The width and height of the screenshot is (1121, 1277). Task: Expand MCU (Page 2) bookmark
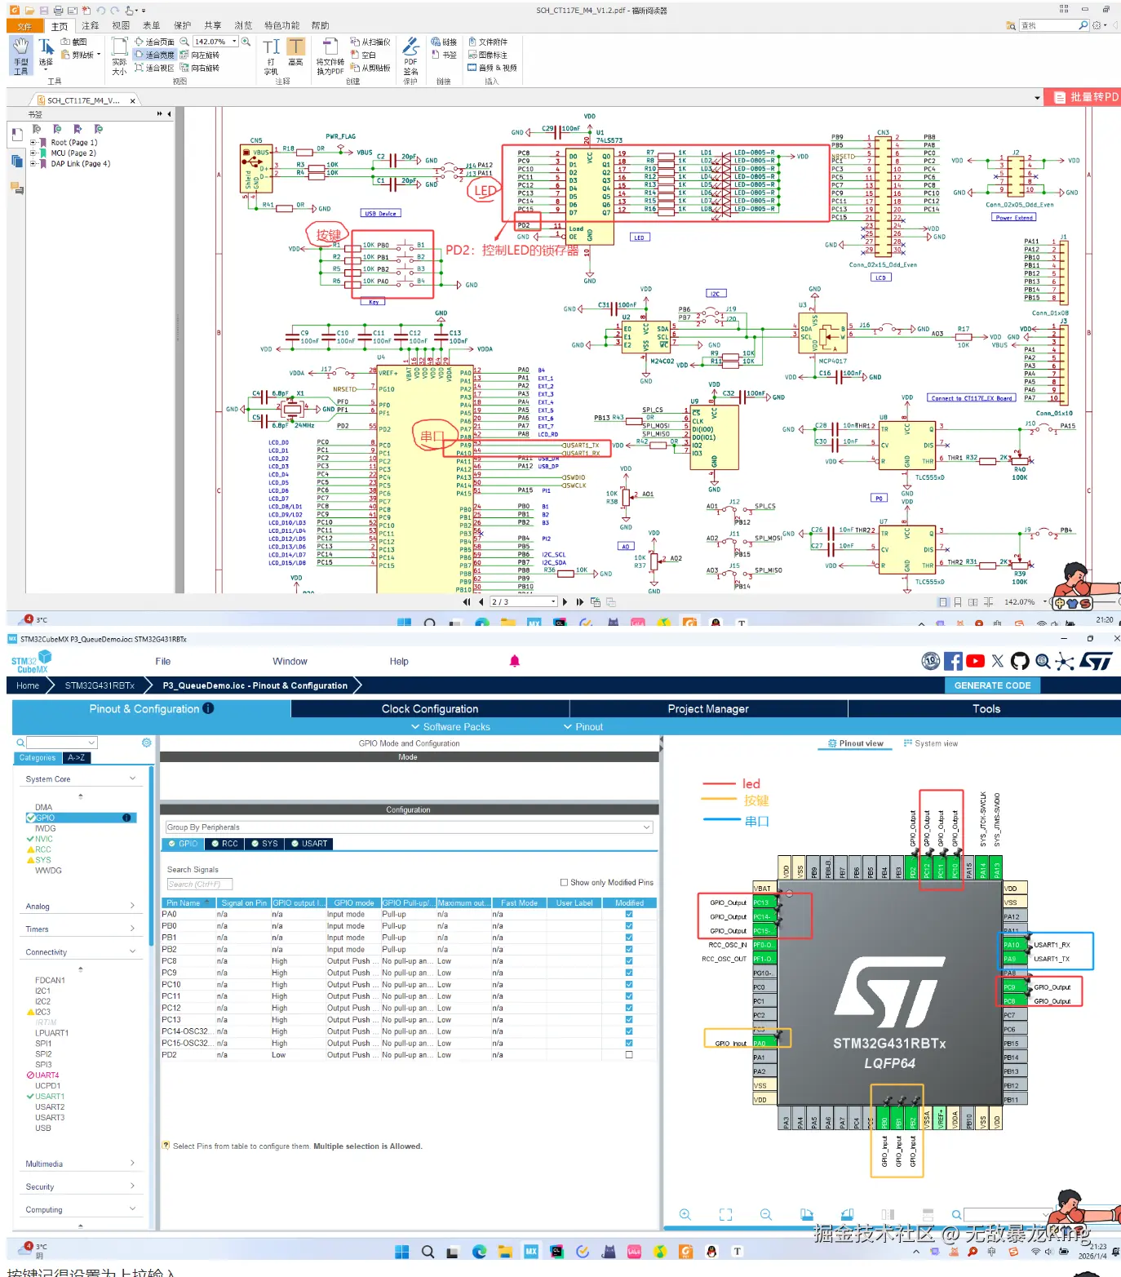33,153
